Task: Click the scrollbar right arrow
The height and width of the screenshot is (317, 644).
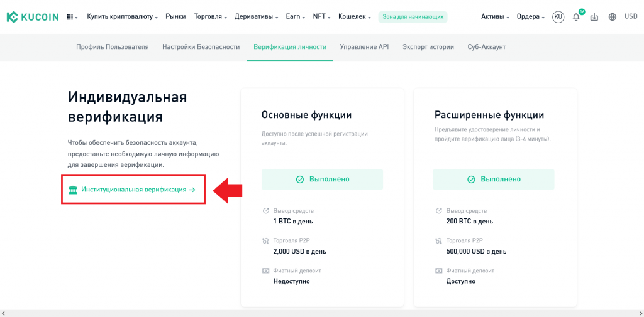Action: point(641,314)
